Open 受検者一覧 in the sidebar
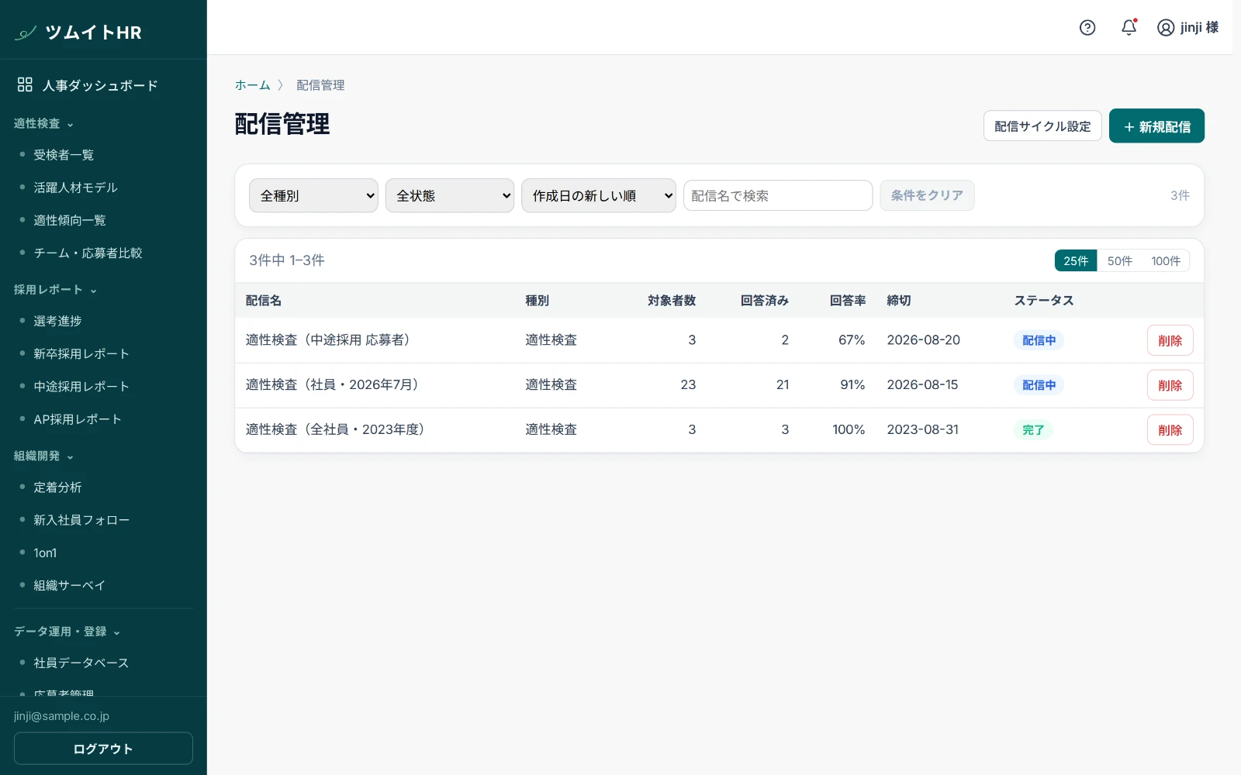The height and width of the screenshot is (775, 1241). point(64,155)
